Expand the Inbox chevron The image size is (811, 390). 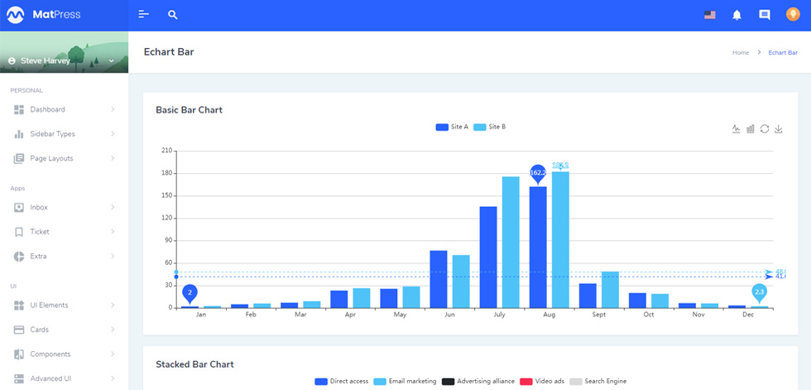click(x=113, y=207)
